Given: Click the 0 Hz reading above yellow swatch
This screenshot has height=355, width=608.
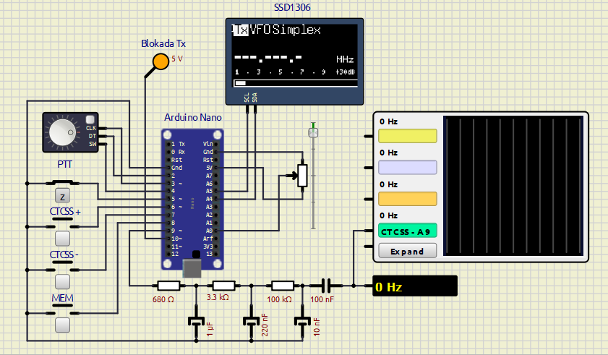Looking at the screenshot, I should 388,121.
